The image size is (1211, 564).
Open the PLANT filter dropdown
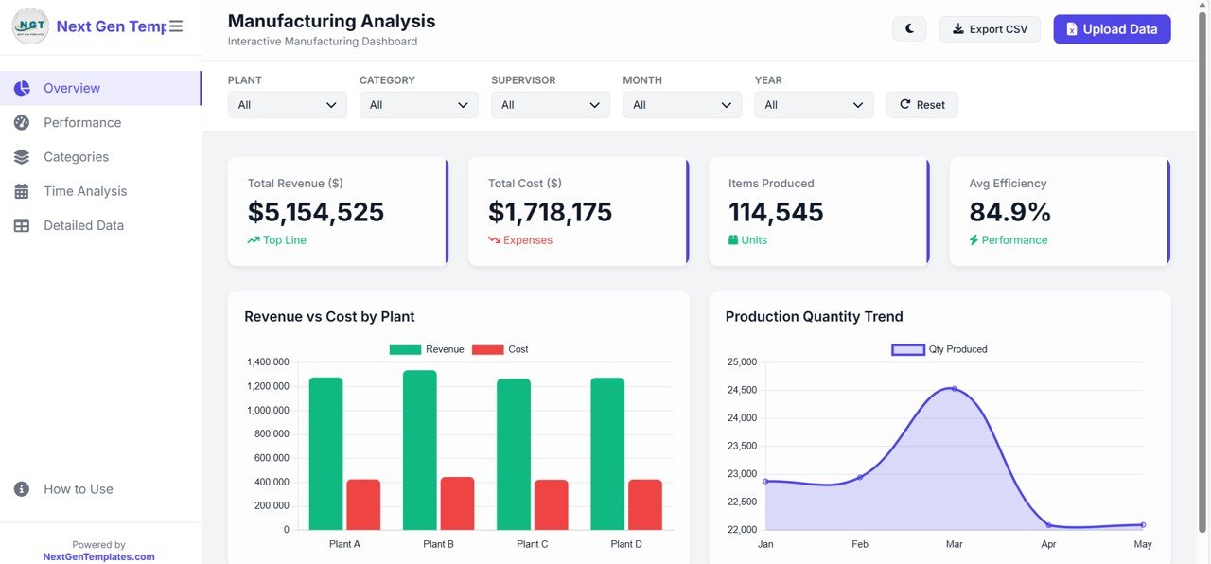pos(287,104)
